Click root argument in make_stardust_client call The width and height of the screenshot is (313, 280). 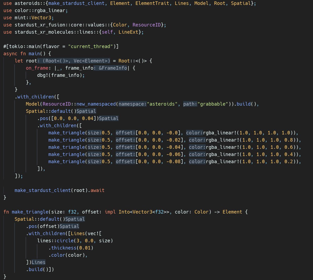pyautogui.click(x=79, y=190)
